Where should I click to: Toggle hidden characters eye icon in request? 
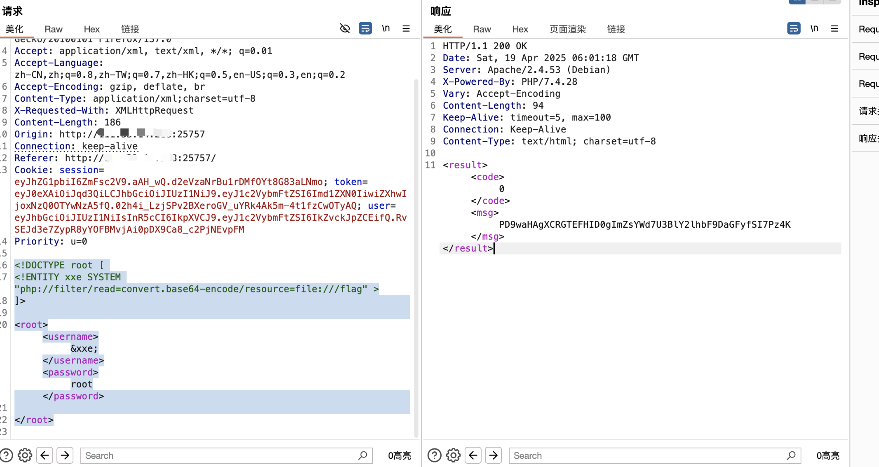(345, 28)
